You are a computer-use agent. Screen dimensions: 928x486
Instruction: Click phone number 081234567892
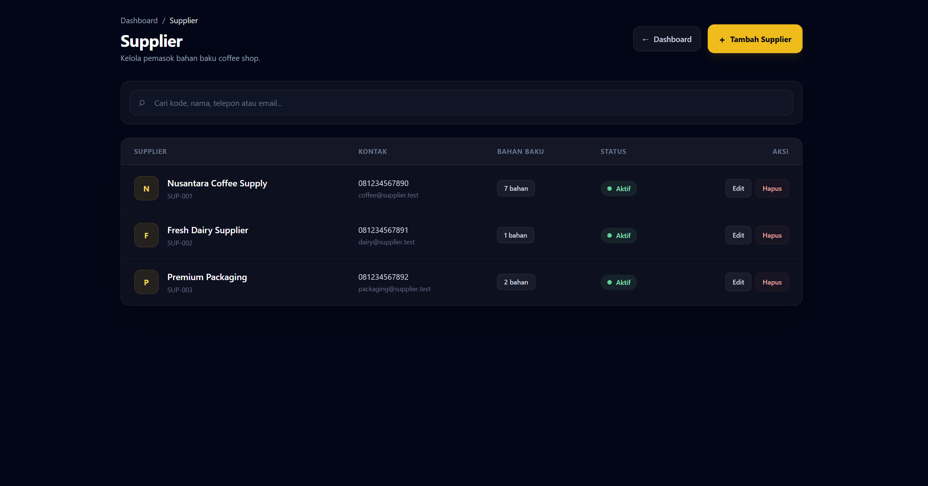tap(383, 277)
